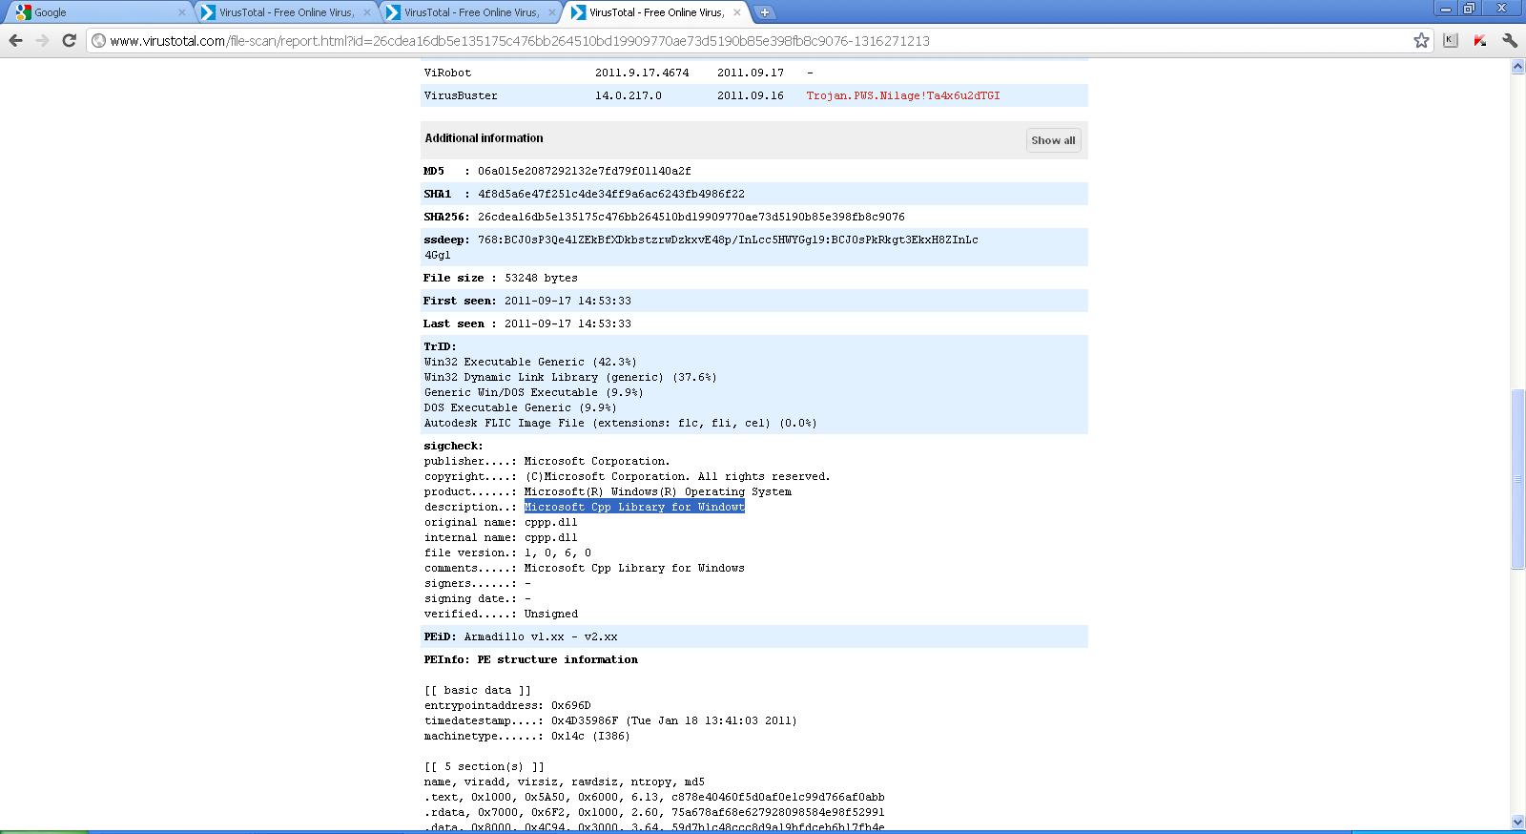Screen dimensions: 1526x834
Task: Click the MD5 hash value
Action: tap(584, 171)
